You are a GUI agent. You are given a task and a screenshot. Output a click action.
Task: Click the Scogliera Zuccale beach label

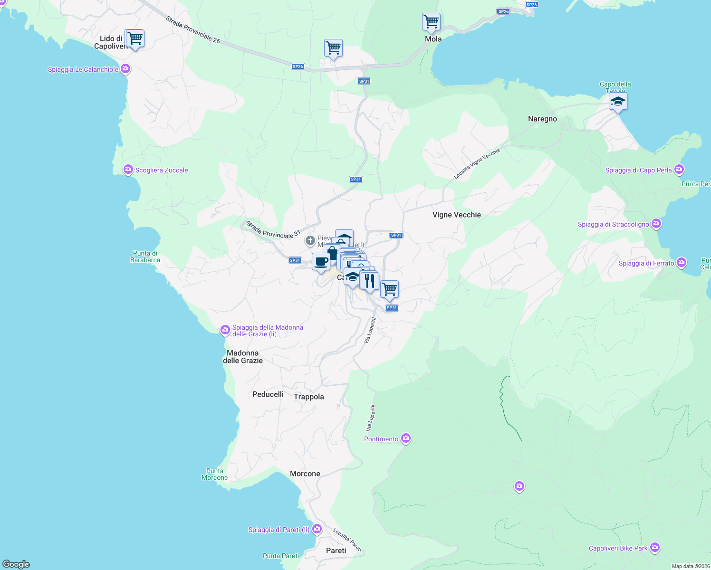click(x=162, y=170)
